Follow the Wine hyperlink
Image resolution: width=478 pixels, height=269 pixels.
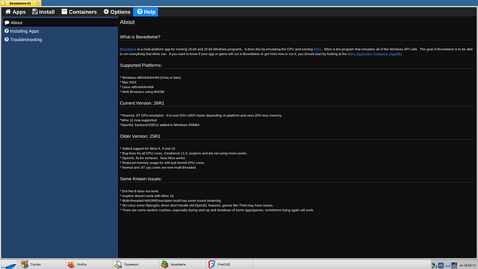tap(317, 49)
